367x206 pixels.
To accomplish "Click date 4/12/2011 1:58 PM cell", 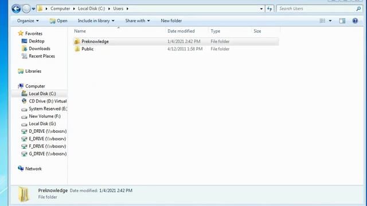I will [x=185, y=49].
